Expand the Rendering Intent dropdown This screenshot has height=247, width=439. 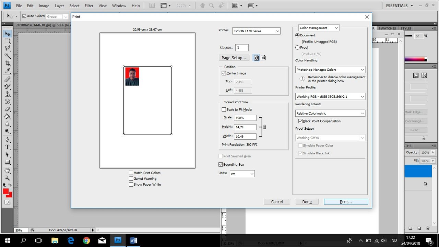(330, 113)
